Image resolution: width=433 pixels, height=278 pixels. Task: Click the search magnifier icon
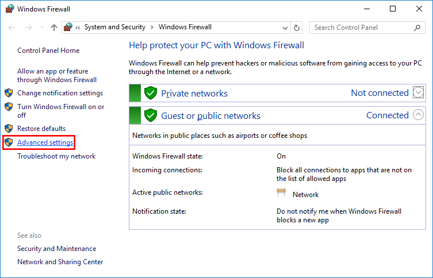(417, 28)
